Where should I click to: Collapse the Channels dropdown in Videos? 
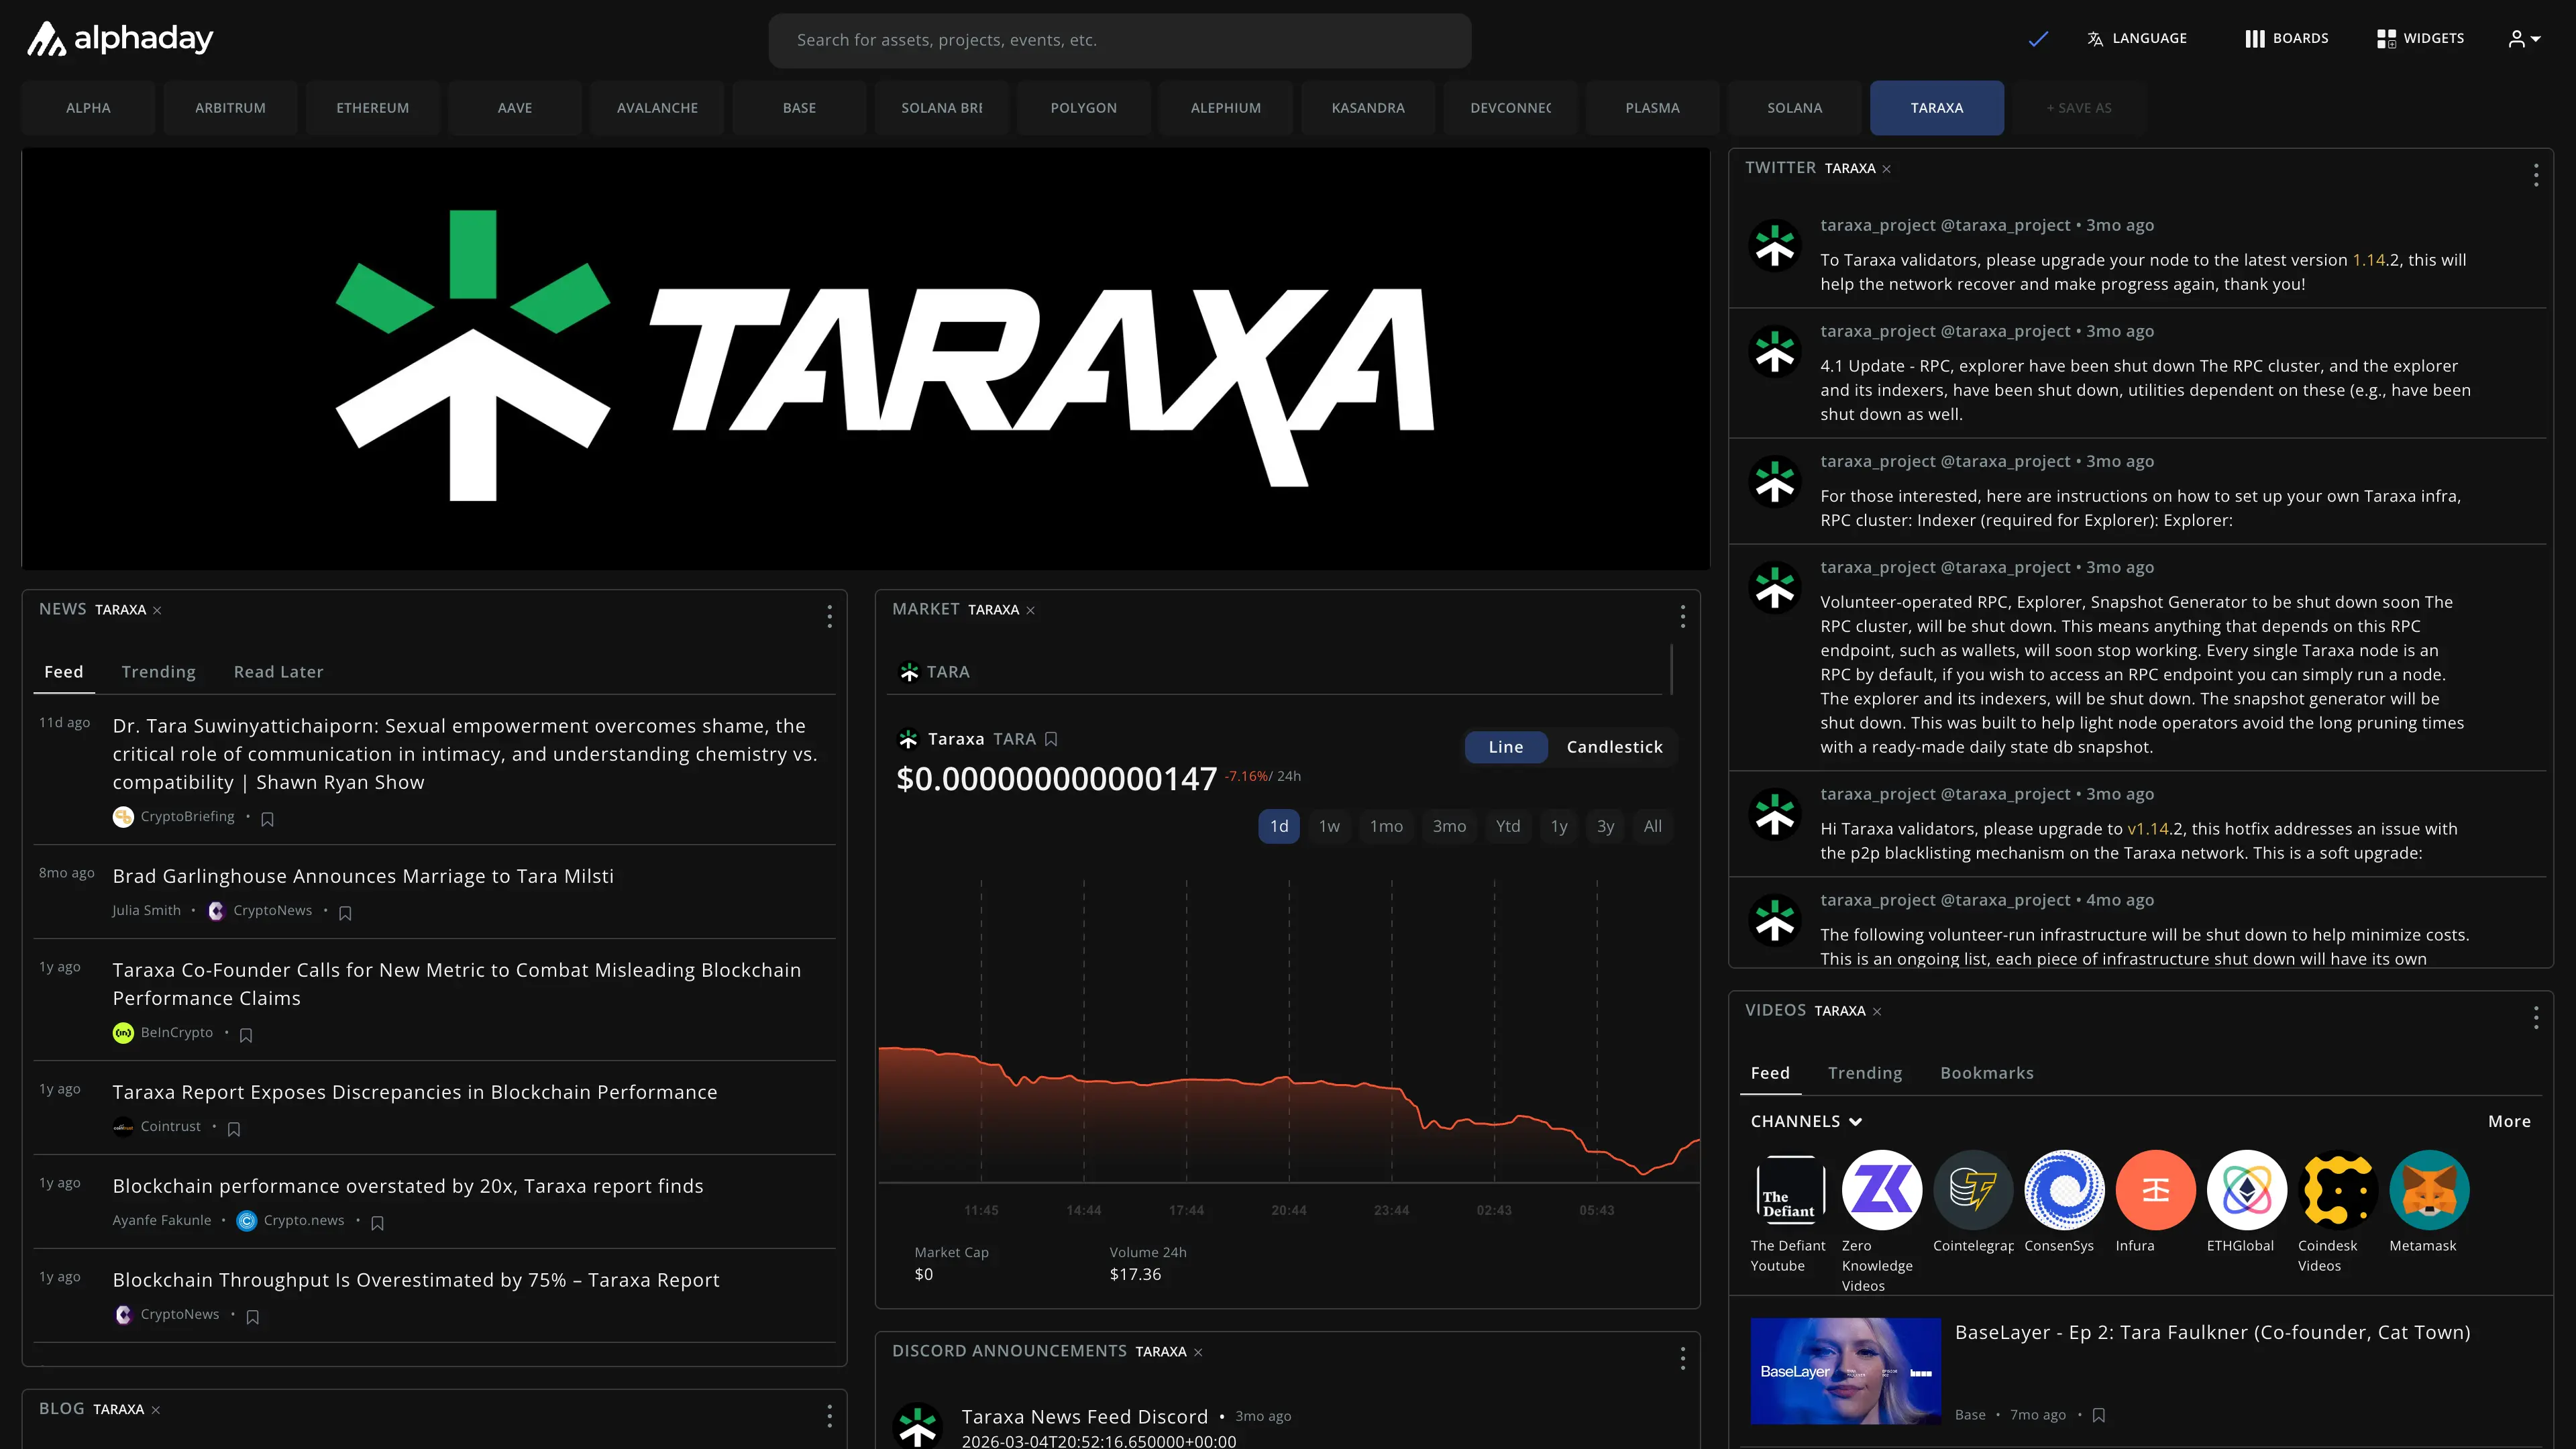pyautogui.click(x=1805, y=1122)
